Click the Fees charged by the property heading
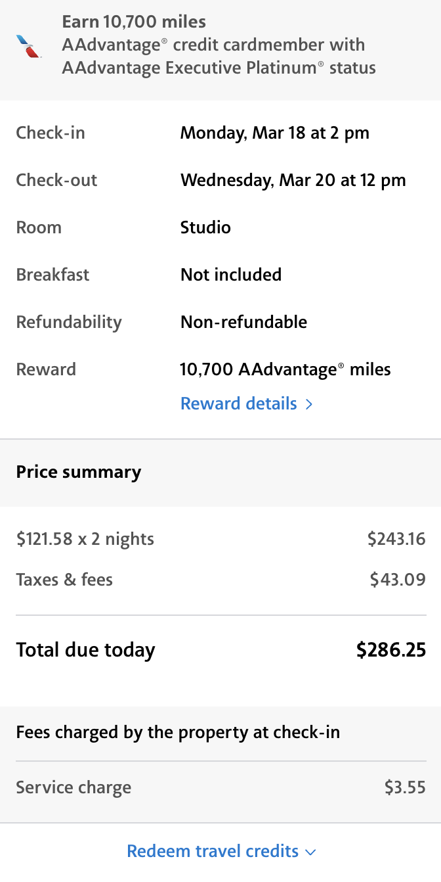 click(178, 732)
